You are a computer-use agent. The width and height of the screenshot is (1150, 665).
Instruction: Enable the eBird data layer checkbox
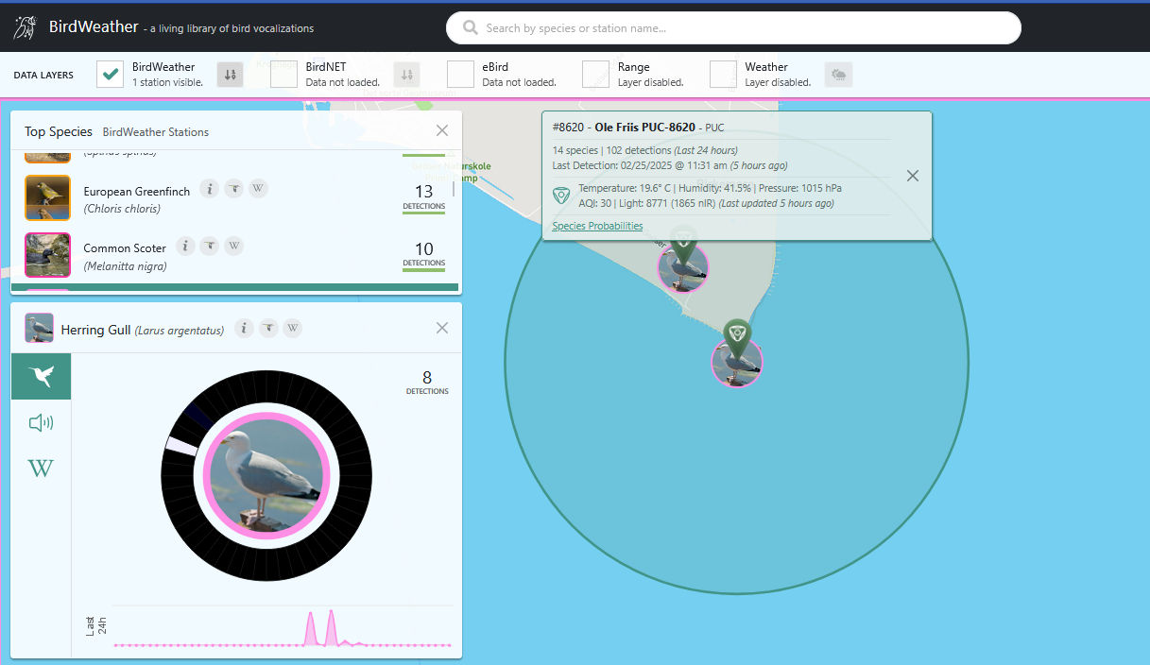[x=461, y=75]
